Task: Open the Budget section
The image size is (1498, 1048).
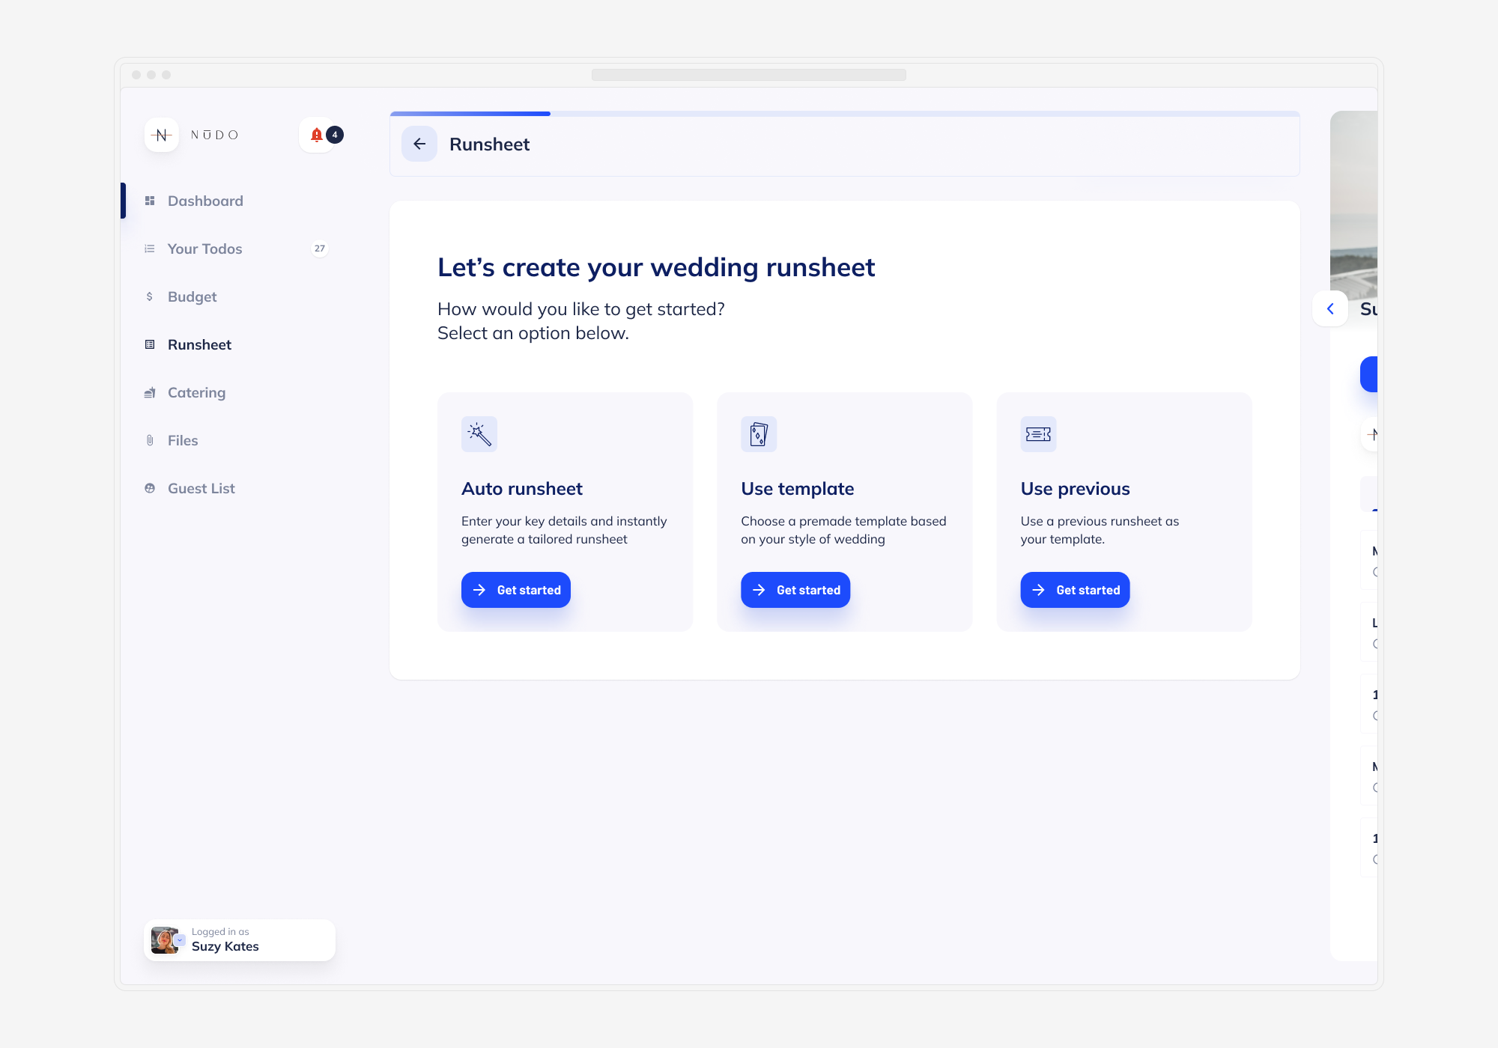Action: point(192,296)
